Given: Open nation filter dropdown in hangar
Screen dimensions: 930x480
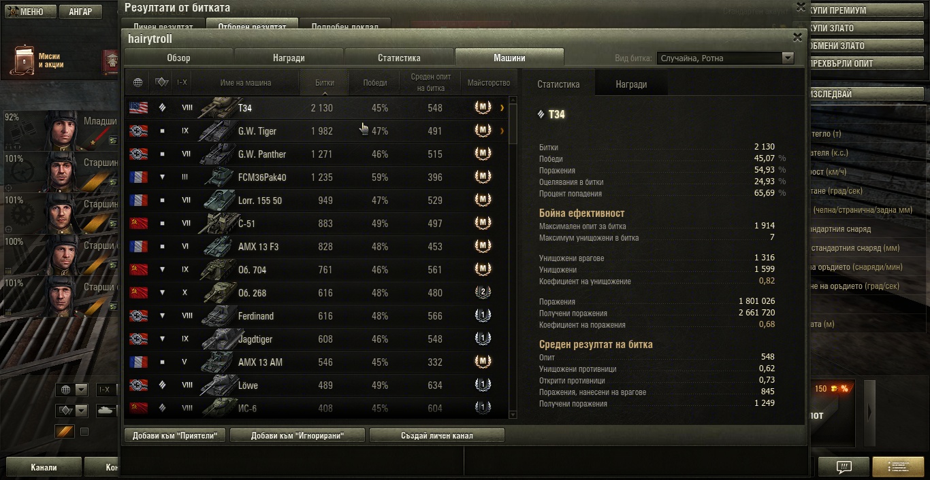Looking at the screenshot, I should (x=72, y=390).
